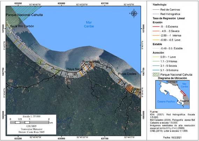Image resolution: width=199 pixels, height=141 pixels.
Task: Click the Simbología legend heading
Action: tap(159, 5)
